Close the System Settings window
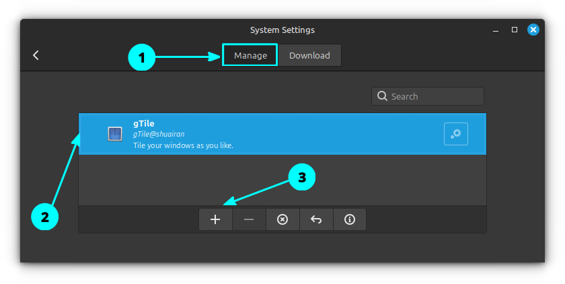The image size is (565, 284). [533, 30]
